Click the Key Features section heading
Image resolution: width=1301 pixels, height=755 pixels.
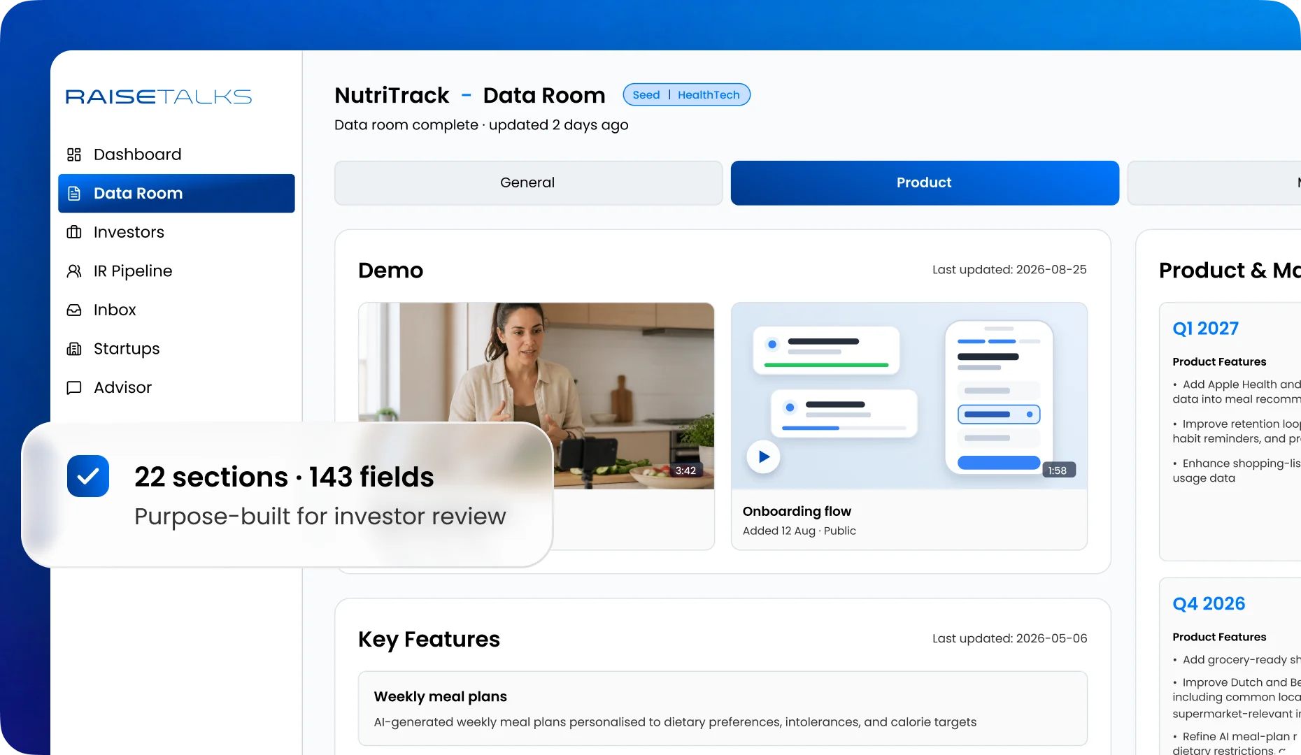pyautogui.click(x=429, y=639)
